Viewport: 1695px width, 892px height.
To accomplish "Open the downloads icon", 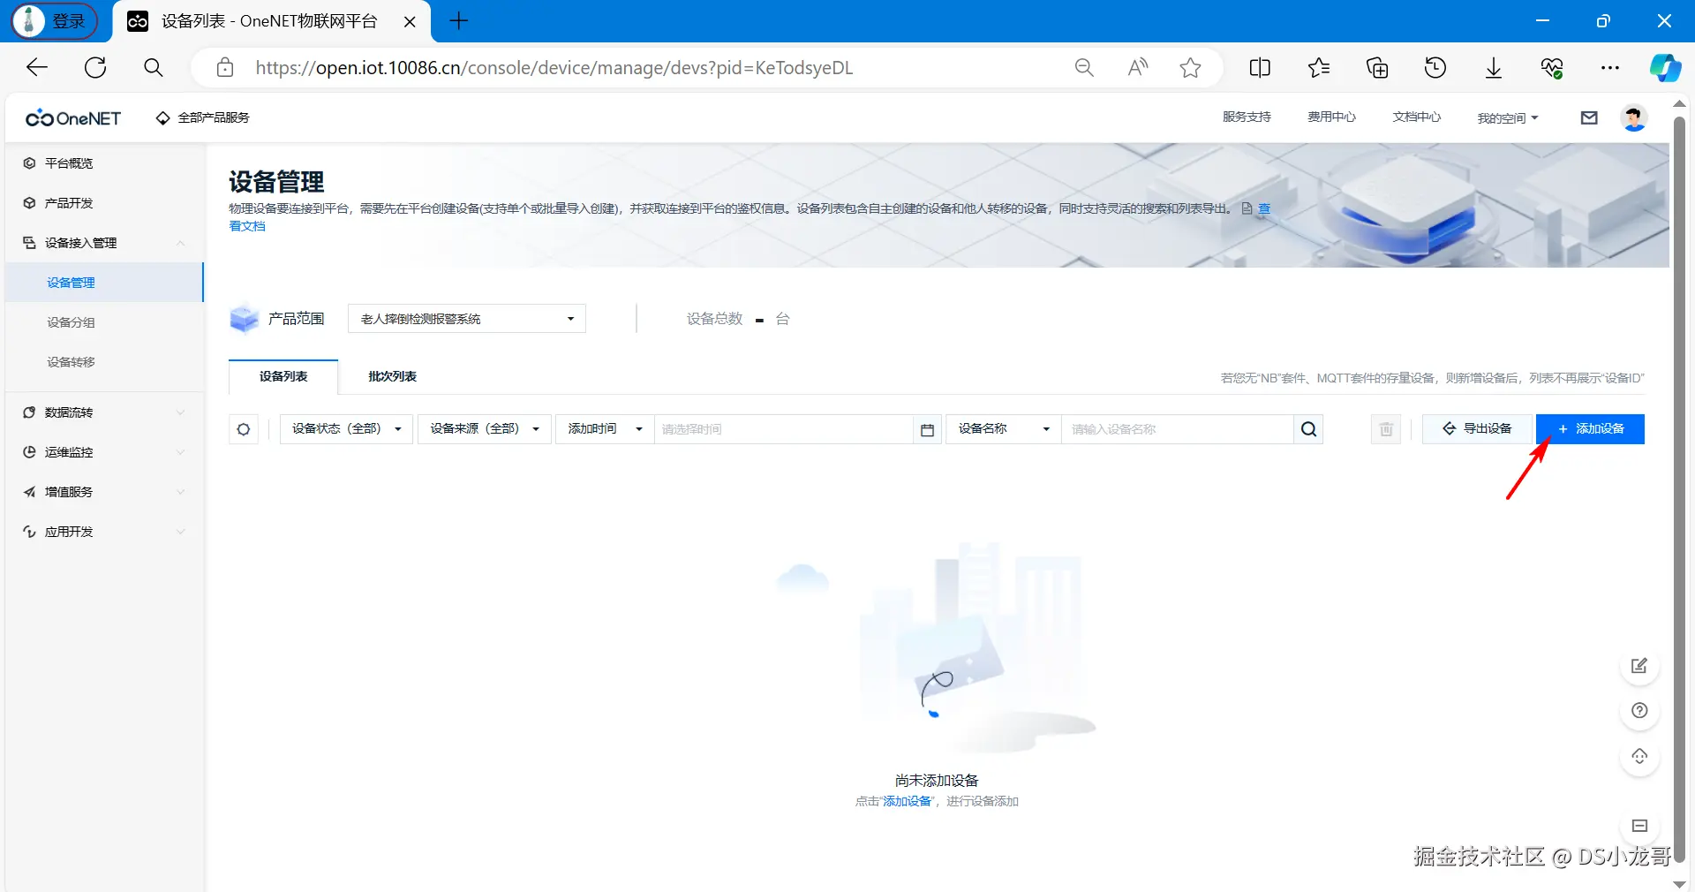I will pos(1494,68).
